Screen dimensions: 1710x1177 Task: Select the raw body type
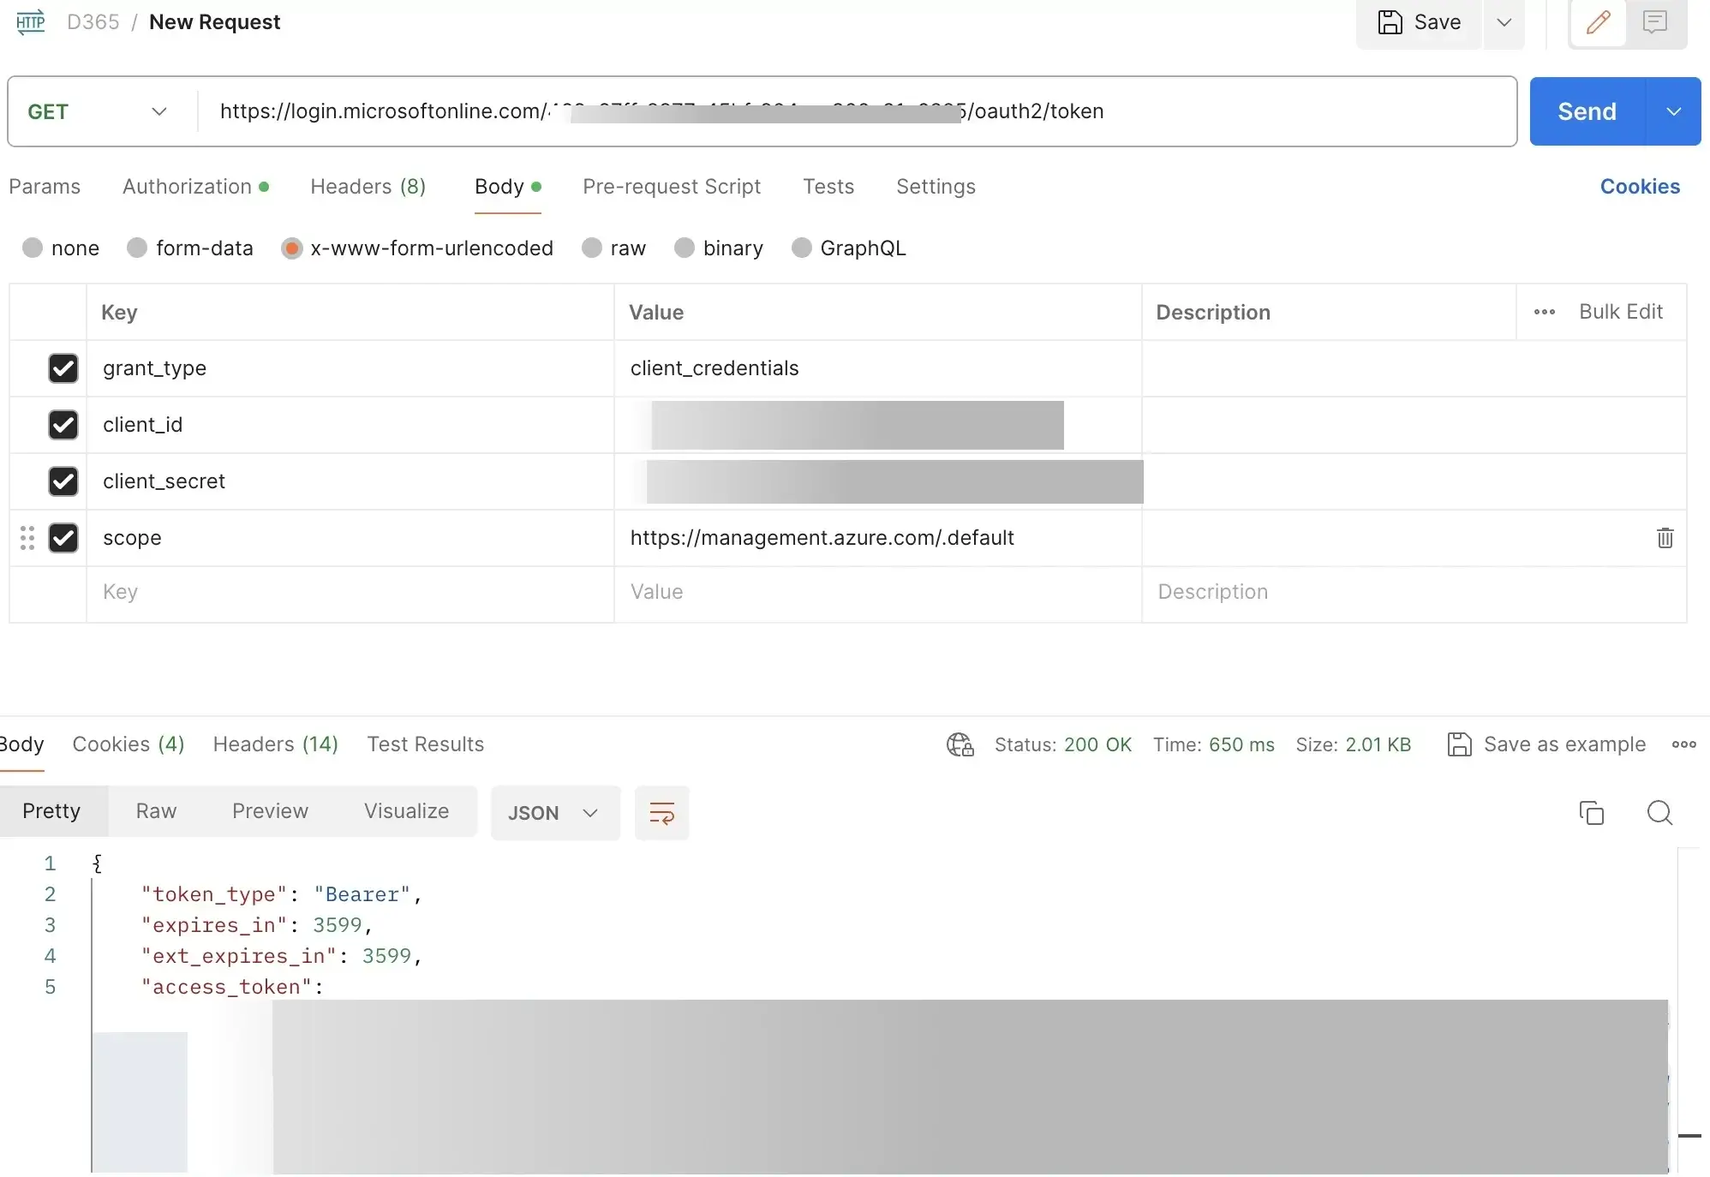pyautogui.click(x=592, y=248)
